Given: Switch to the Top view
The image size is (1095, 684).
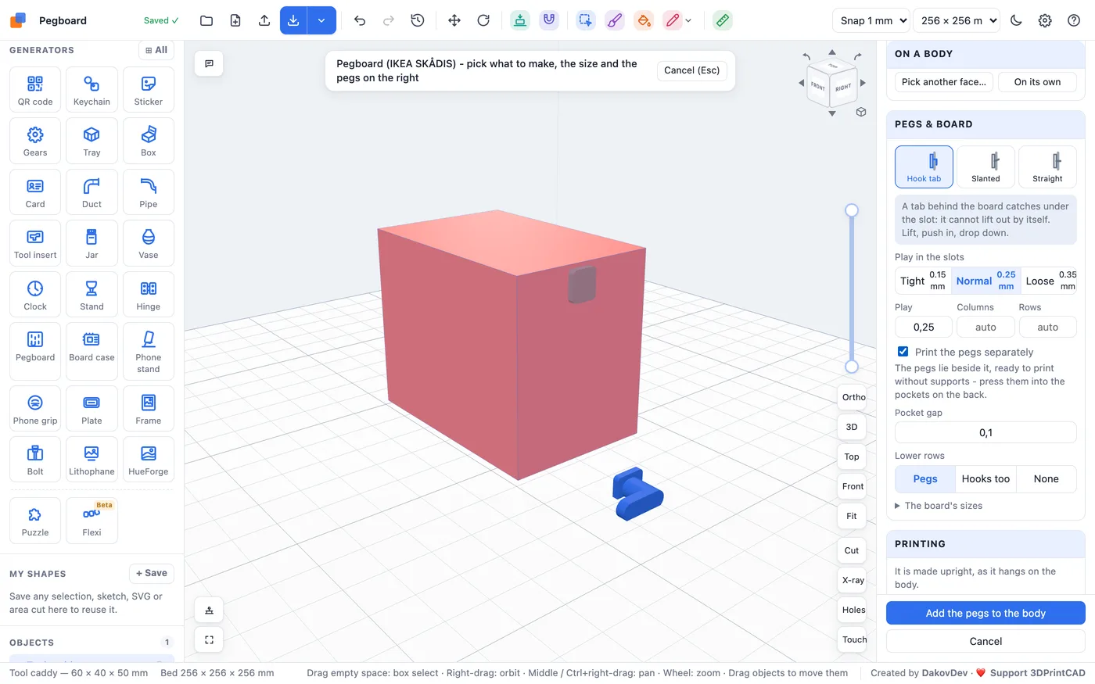Looking at the screenshot, I should coord(852,457).
